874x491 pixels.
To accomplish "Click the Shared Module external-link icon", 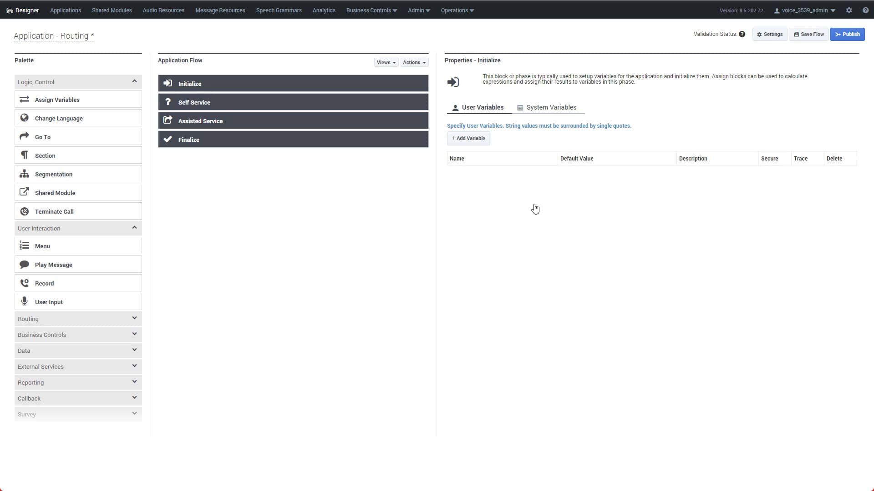I will coord(25,192).
